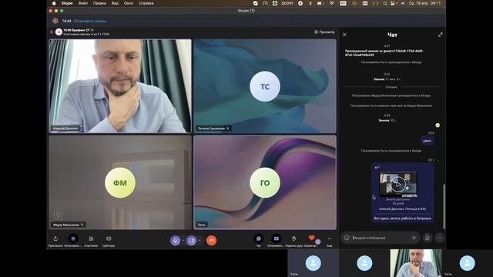Image resolution: width=493 pixels, height=277 pixels.
Task: Open the small arrow next to microphone button
Action: tap(183, 241)
